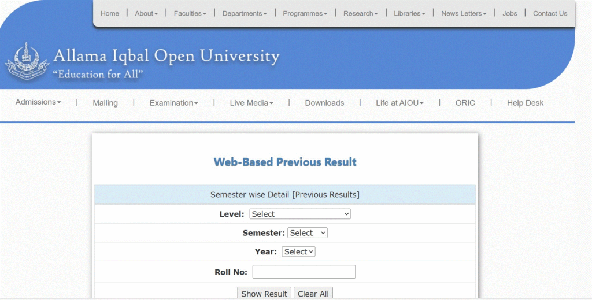Viewport: 592px width, 300px height.
Task: Open the ORIC link
Action: pyautogui.click(x=465, y=103)
